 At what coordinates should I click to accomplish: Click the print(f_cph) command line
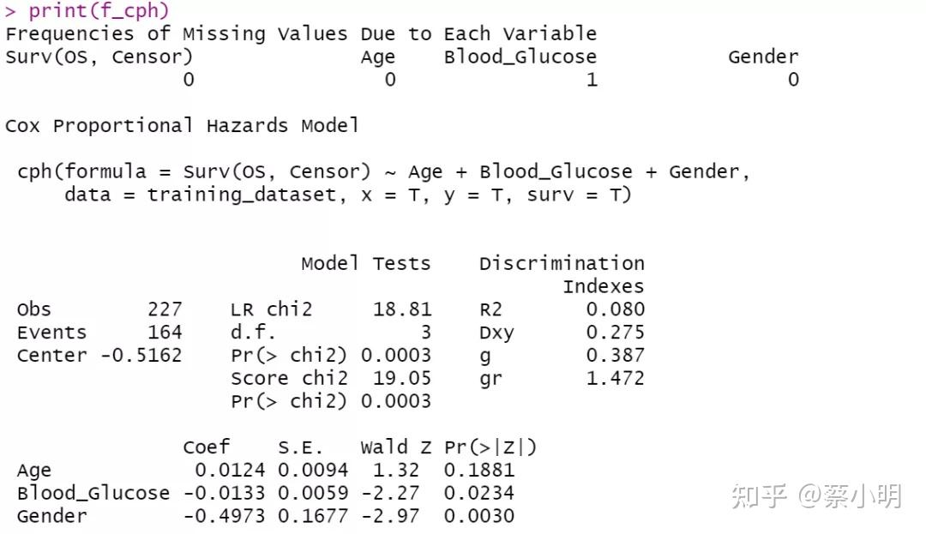click(x=99, y=11)
